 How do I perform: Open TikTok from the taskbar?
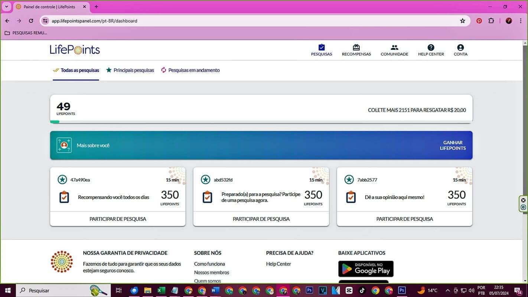[x=362, y=290]
